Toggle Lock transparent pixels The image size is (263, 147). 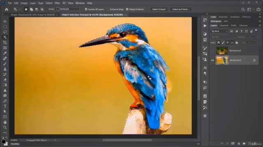[x=218, y=42]
